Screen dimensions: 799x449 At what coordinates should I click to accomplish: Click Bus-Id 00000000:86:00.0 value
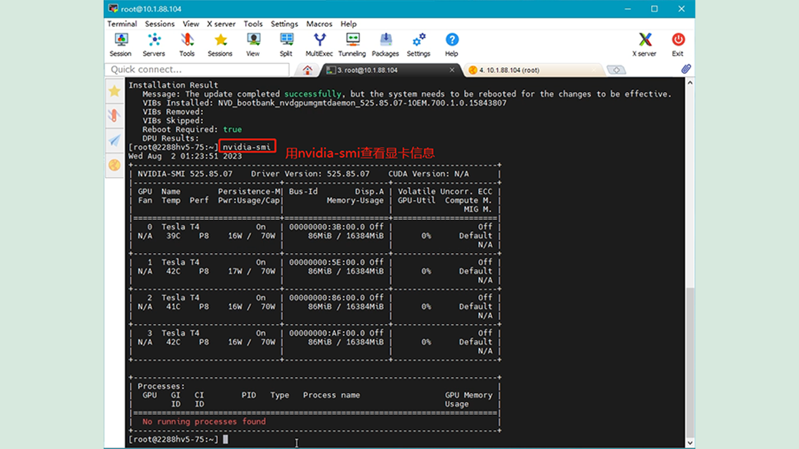pyautogui.click(x=326, y=298)
